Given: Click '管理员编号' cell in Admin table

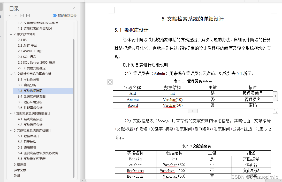Looking at the screenshot, I should pos(253,93).
